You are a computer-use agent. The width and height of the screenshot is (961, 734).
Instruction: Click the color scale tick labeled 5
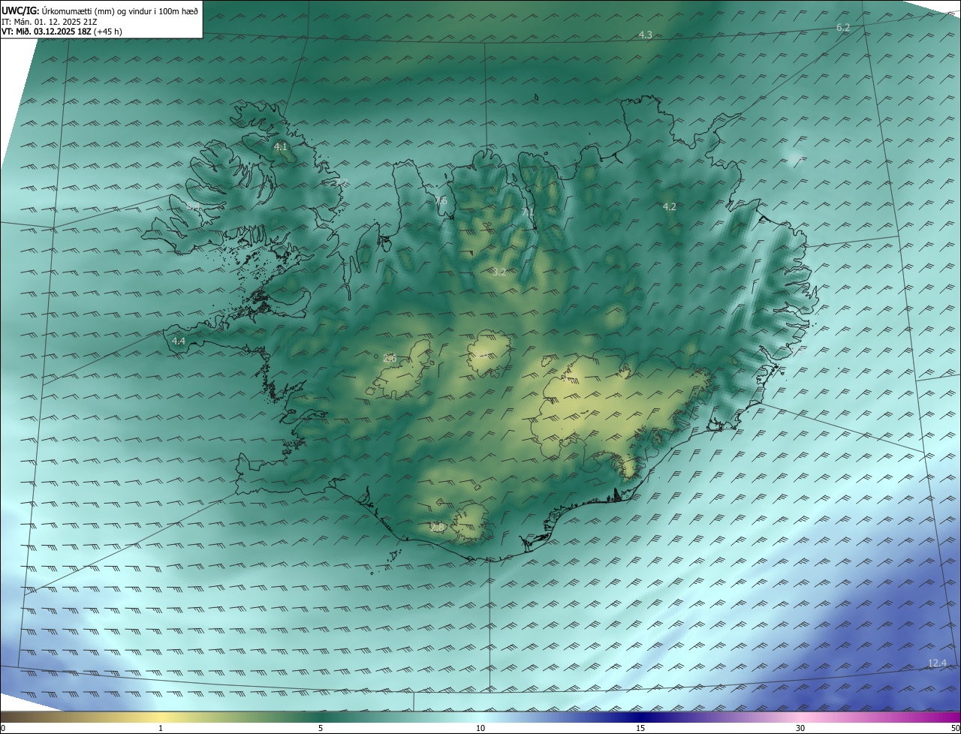tap(321, 728)
